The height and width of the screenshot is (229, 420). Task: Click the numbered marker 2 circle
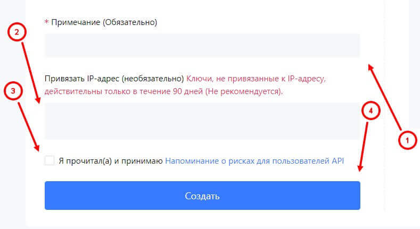coord(17,33)
